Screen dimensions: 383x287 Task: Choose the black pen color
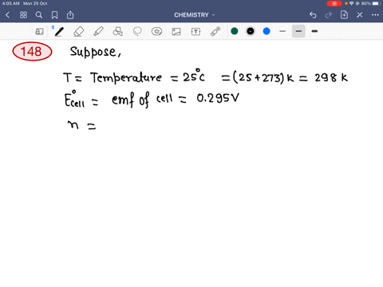pos(251,31)
